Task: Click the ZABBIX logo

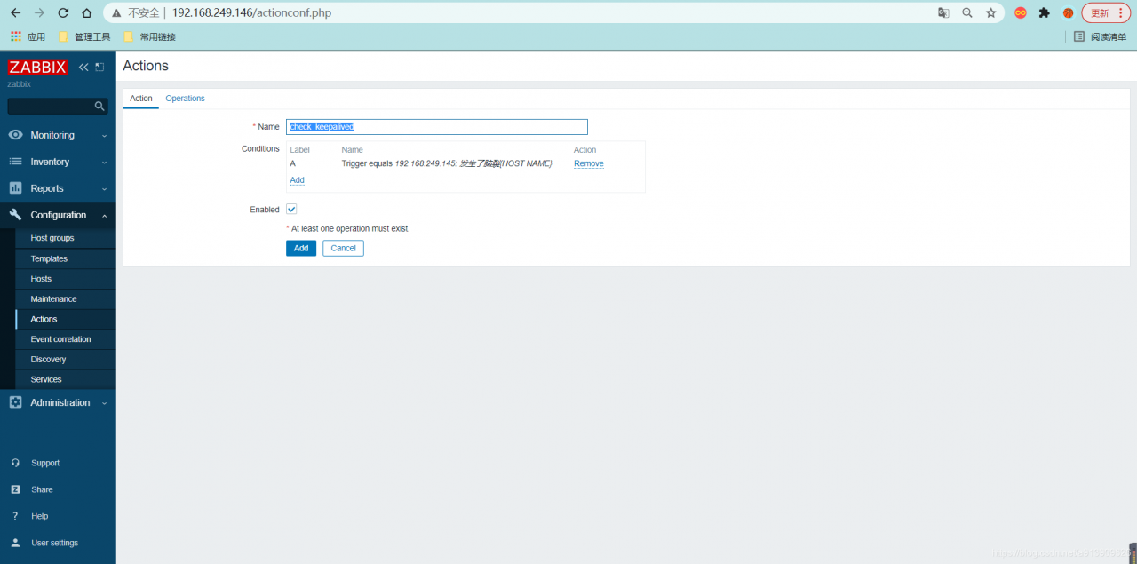Action: tap(37, 67)
